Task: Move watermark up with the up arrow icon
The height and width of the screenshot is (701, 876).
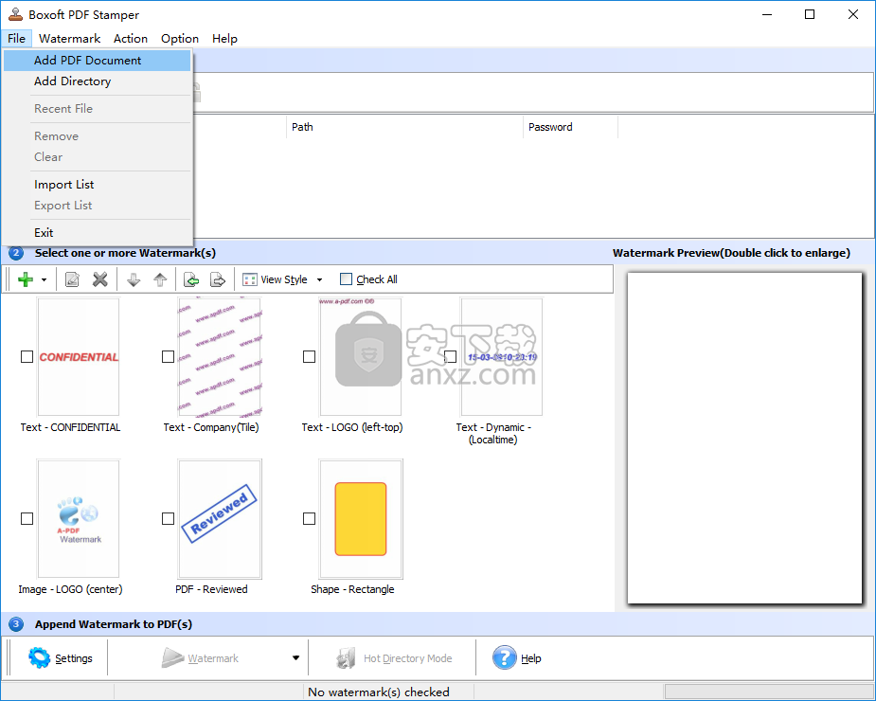Action: [160, 279]
